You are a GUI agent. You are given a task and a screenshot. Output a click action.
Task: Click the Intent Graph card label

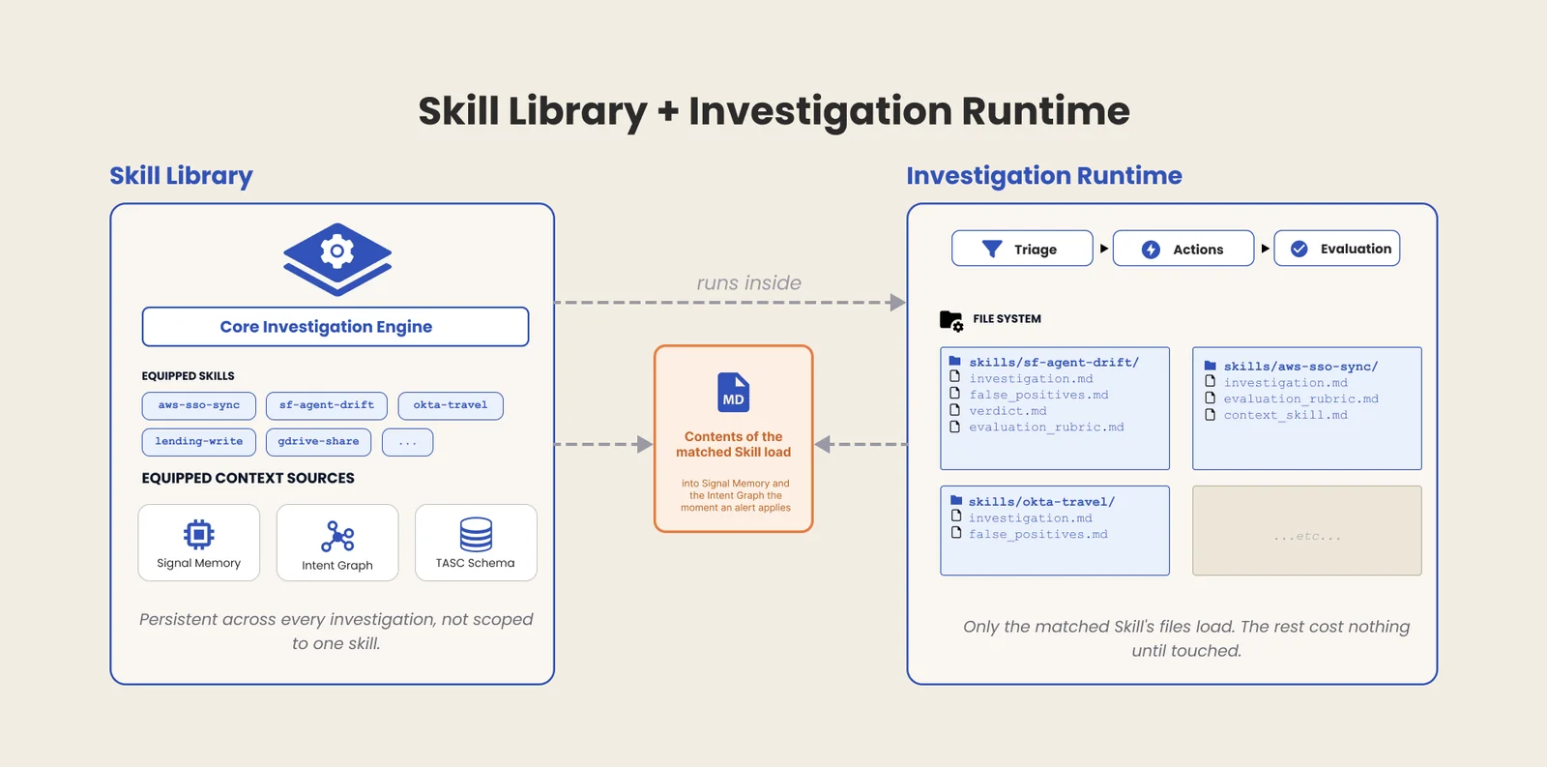(337, 566)
